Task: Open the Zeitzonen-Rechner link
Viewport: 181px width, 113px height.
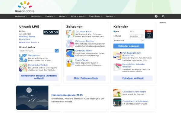Action: click(x=85, y=41)
